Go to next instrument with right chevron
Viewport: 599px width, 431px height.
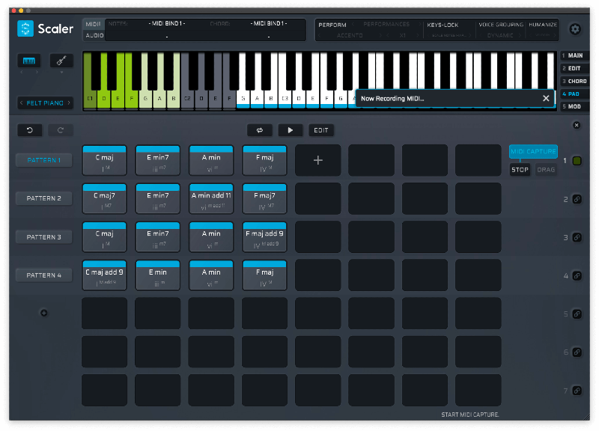click(x=69, y=103)
